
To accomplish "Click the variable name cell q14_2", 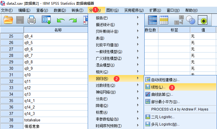I will pos(56,107).
